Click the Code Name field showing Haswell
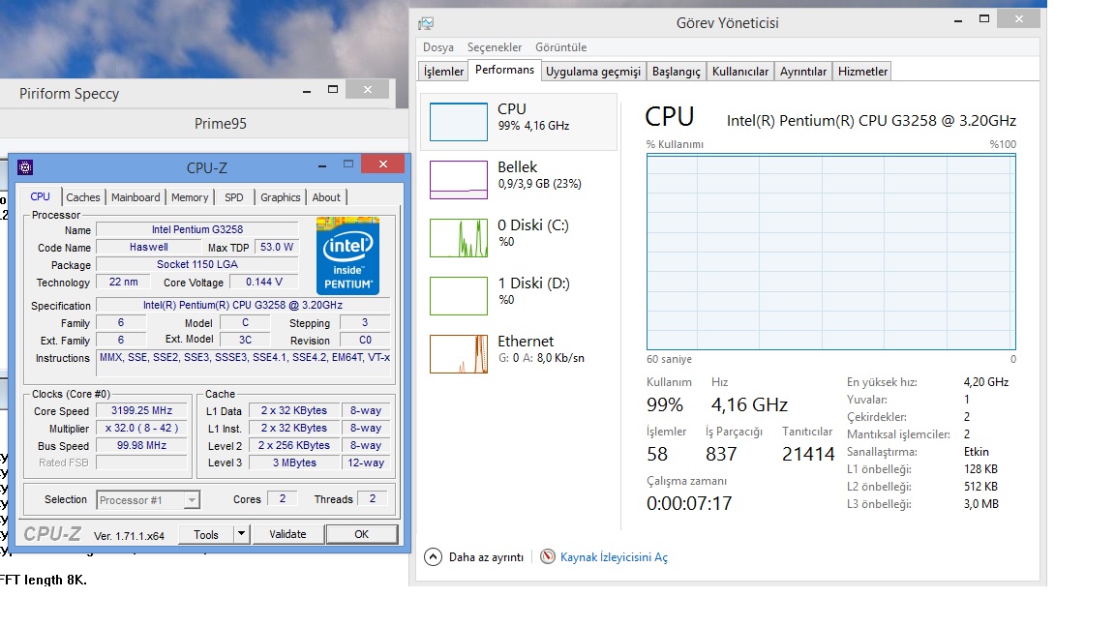The height and width of the screenshot is (627, 1115). [x=149, y=247]
